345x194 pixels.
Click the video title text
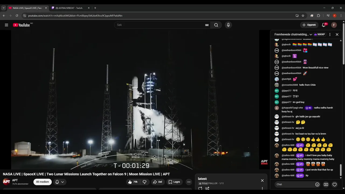(86, 174)
